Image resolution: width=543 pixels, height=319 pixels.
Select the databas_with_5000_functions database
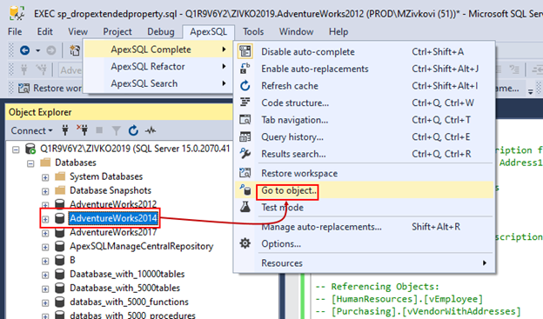[129, 302]
